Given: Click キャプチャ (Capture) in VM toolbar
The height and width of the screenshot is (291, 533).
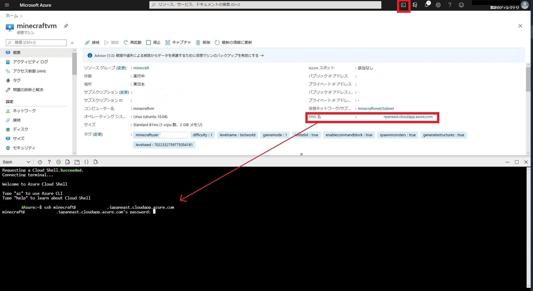Looking at the screenshot, I should (x=178, y=43).
